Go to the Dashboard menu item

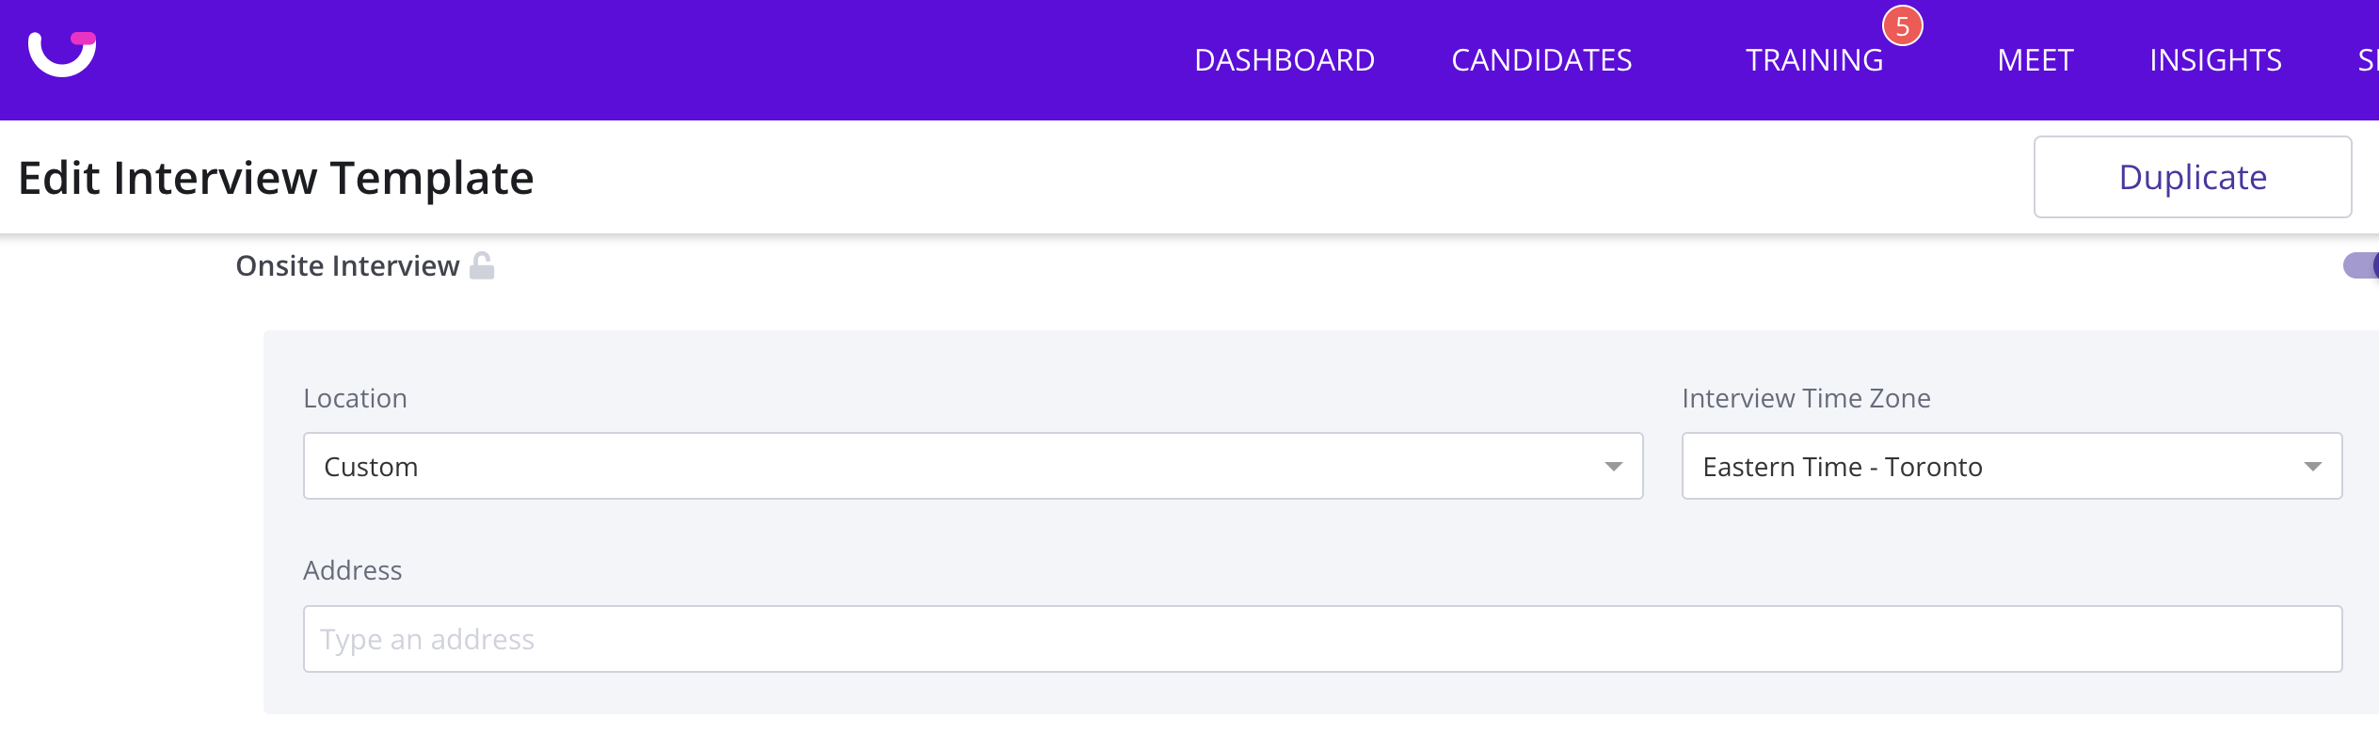[1285, 60]
